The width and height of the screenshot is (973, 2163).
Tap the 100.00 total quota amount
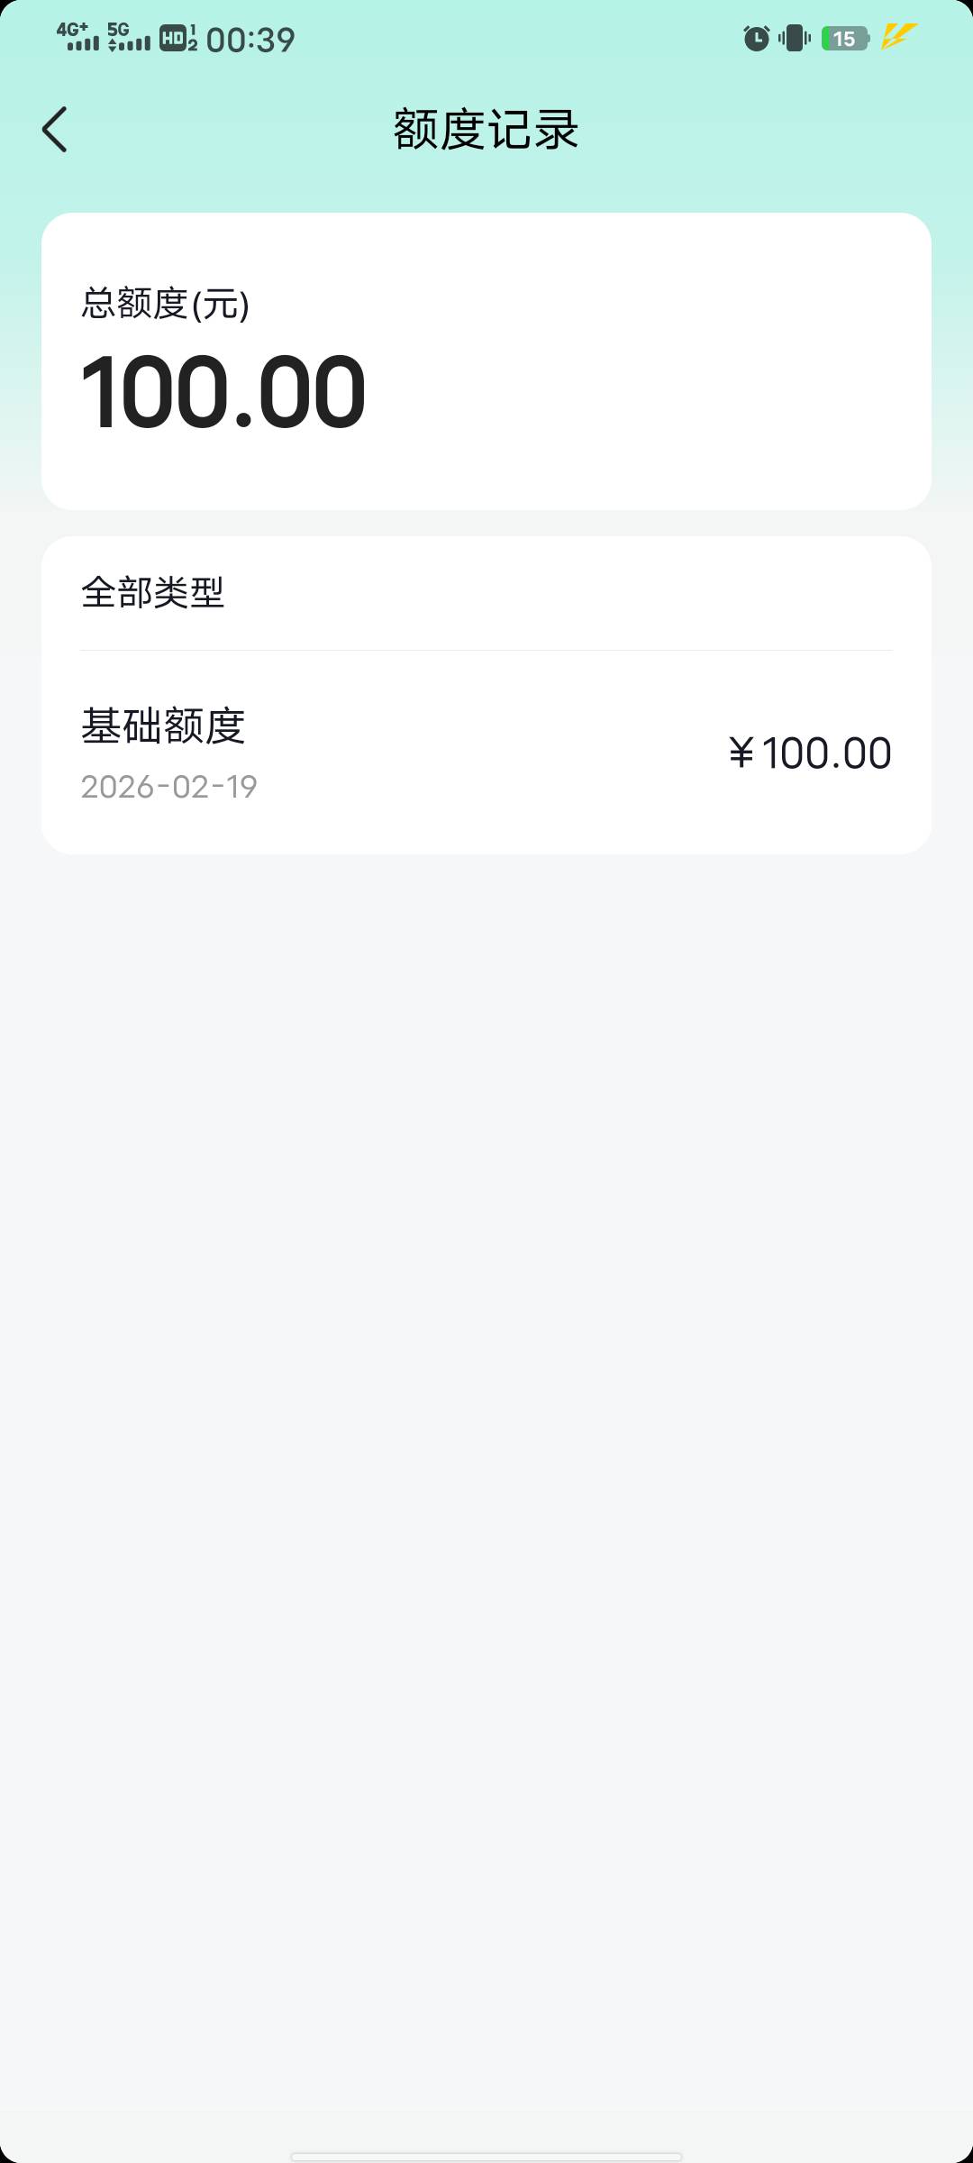coord(223,393)
